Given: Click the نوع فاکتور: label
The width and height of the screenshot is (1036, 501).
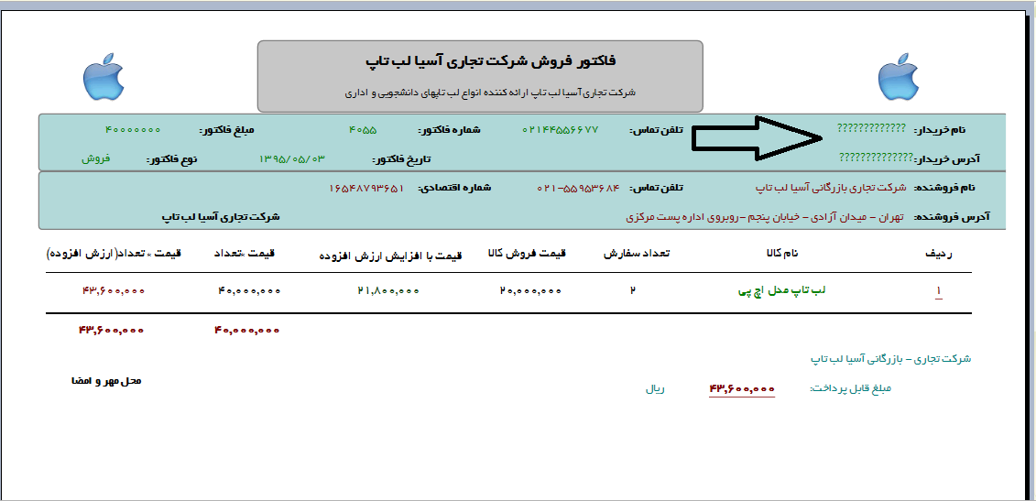Looking at the screenshot, I should pos(171,160).
